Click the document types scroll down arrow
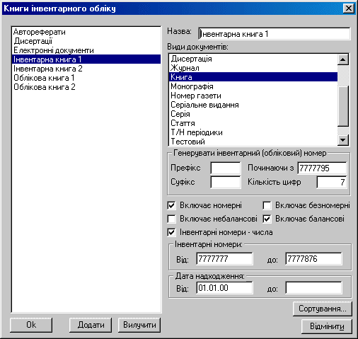Image resolution: width=358 pixels, height=339 pixels. click(343, 140)
